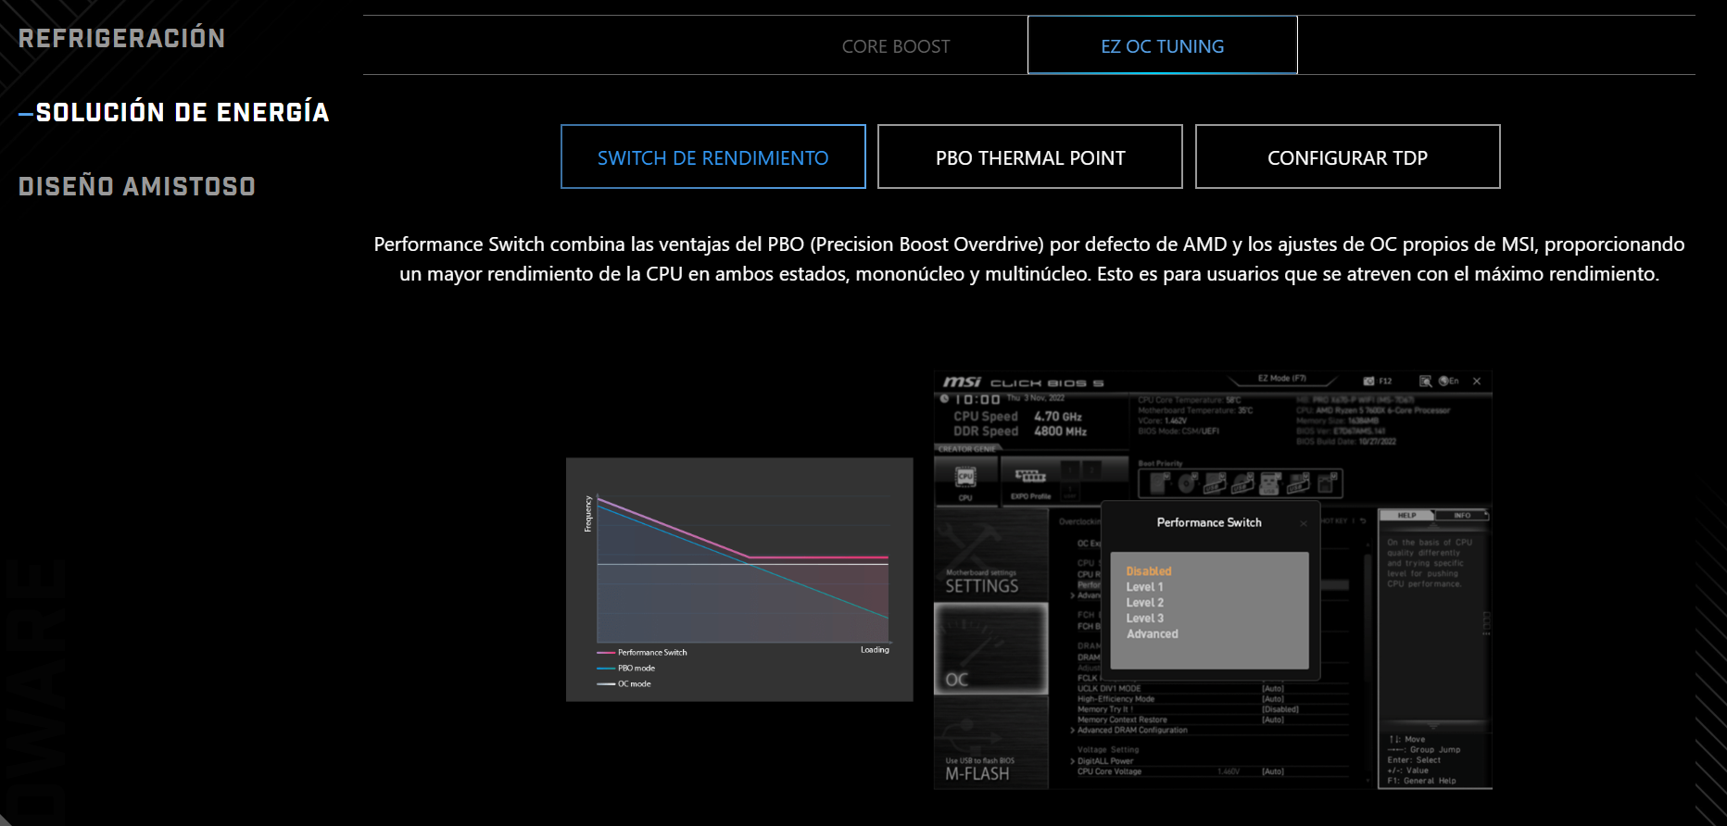Click the MSI logo in BIOS header

point(962,382)
